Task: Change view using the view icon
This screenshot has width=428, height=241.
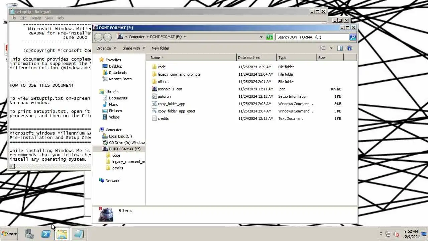Action: [323, 48]
